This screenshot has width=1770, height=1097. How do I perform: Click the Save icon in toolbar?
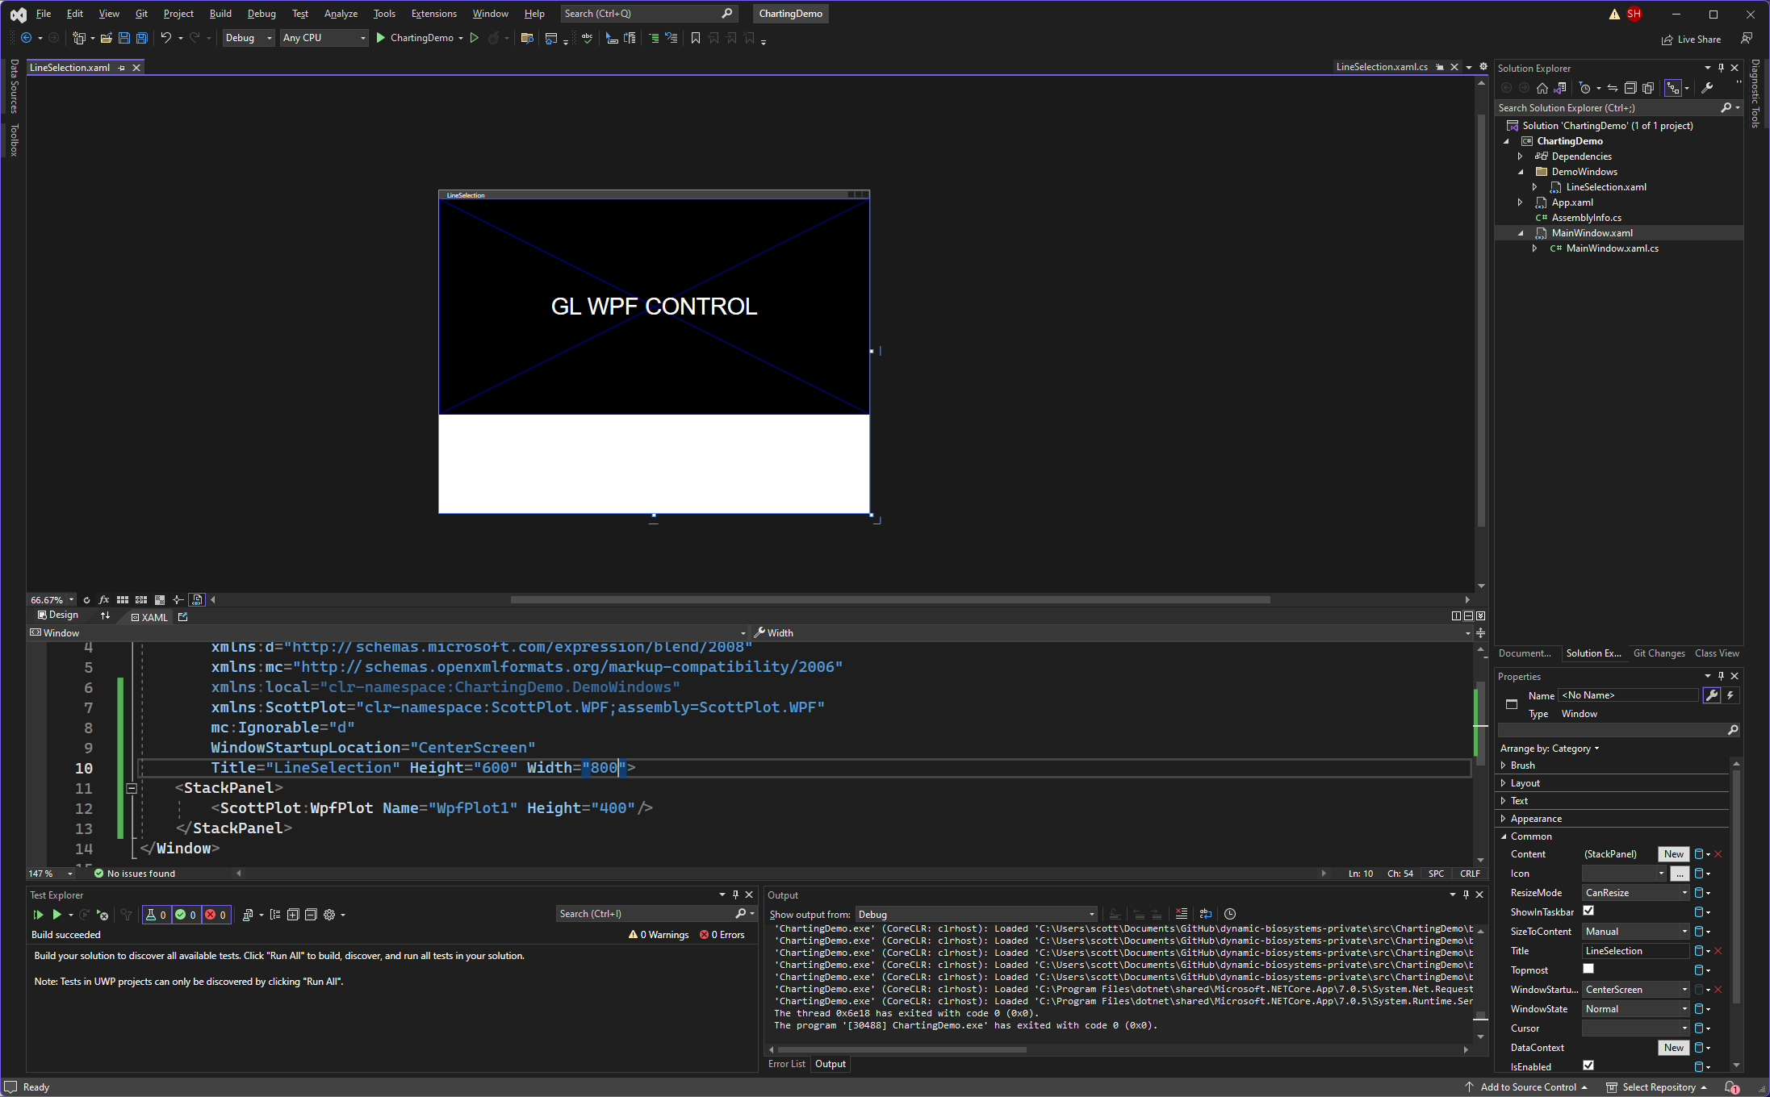[124, 38]
